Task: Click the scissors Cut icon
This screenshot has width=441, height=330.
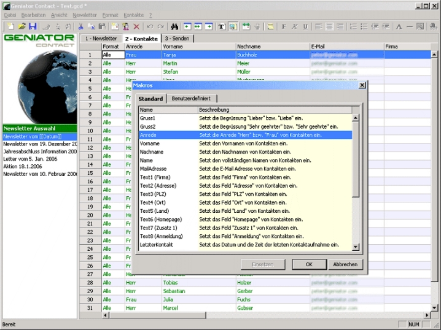Action: (x=80, y=27)
